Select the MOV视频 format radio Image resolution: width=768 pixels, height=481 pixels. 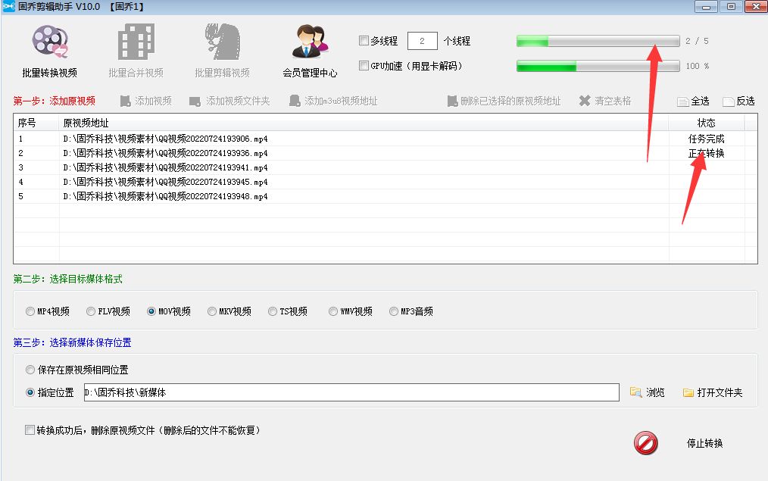[x=151, y=311]
